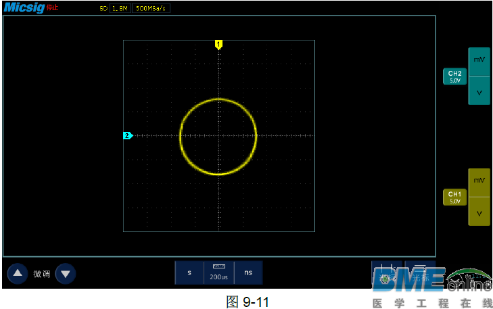Set CH1 scale toward mV
493x309 pixels.
(479, 181)
